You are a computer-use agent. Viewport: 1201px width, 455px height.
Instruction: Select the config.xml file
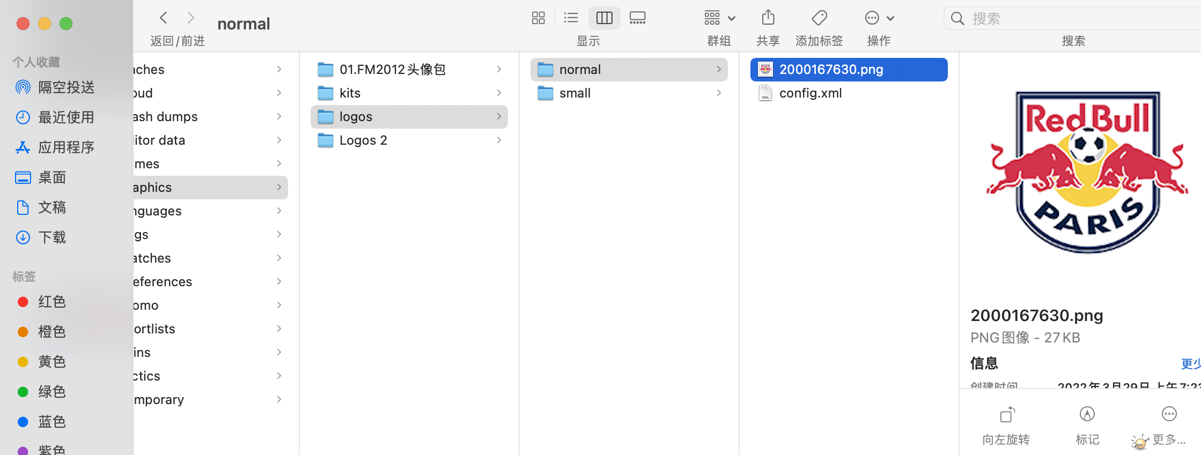(x=810, y=93)
